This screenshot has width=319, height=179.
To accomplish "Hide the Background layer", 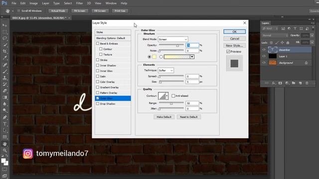I will 264,63.
